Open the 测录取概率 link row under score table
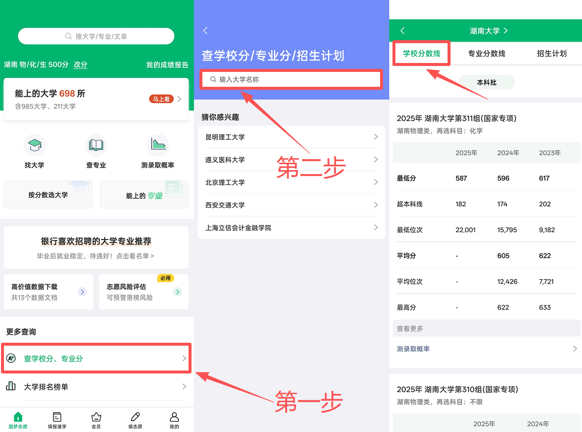 click(x=486, y=349)
